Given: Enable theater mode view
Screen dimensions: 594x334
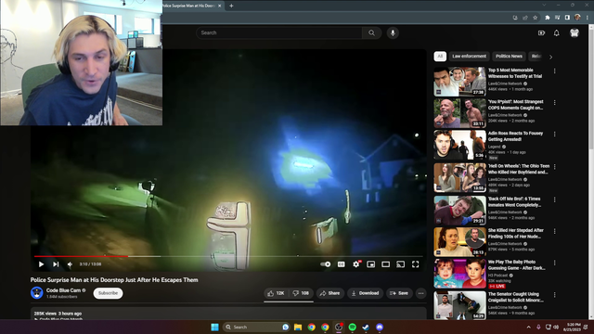Looking at the screenshot, I should 386,264.
